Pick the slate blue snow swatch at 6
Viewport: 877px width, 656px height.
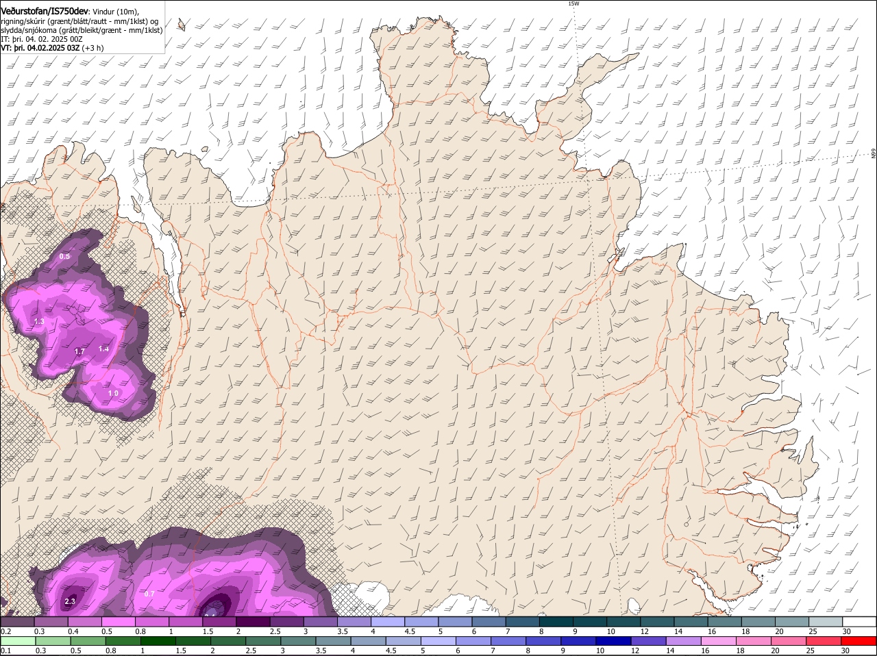click(x=491, y=622)
